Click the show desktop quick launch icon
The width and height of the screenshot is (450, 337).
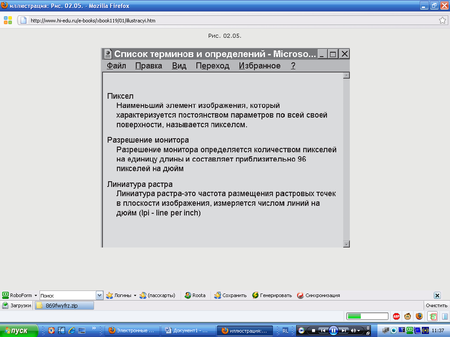coord(82,330)
